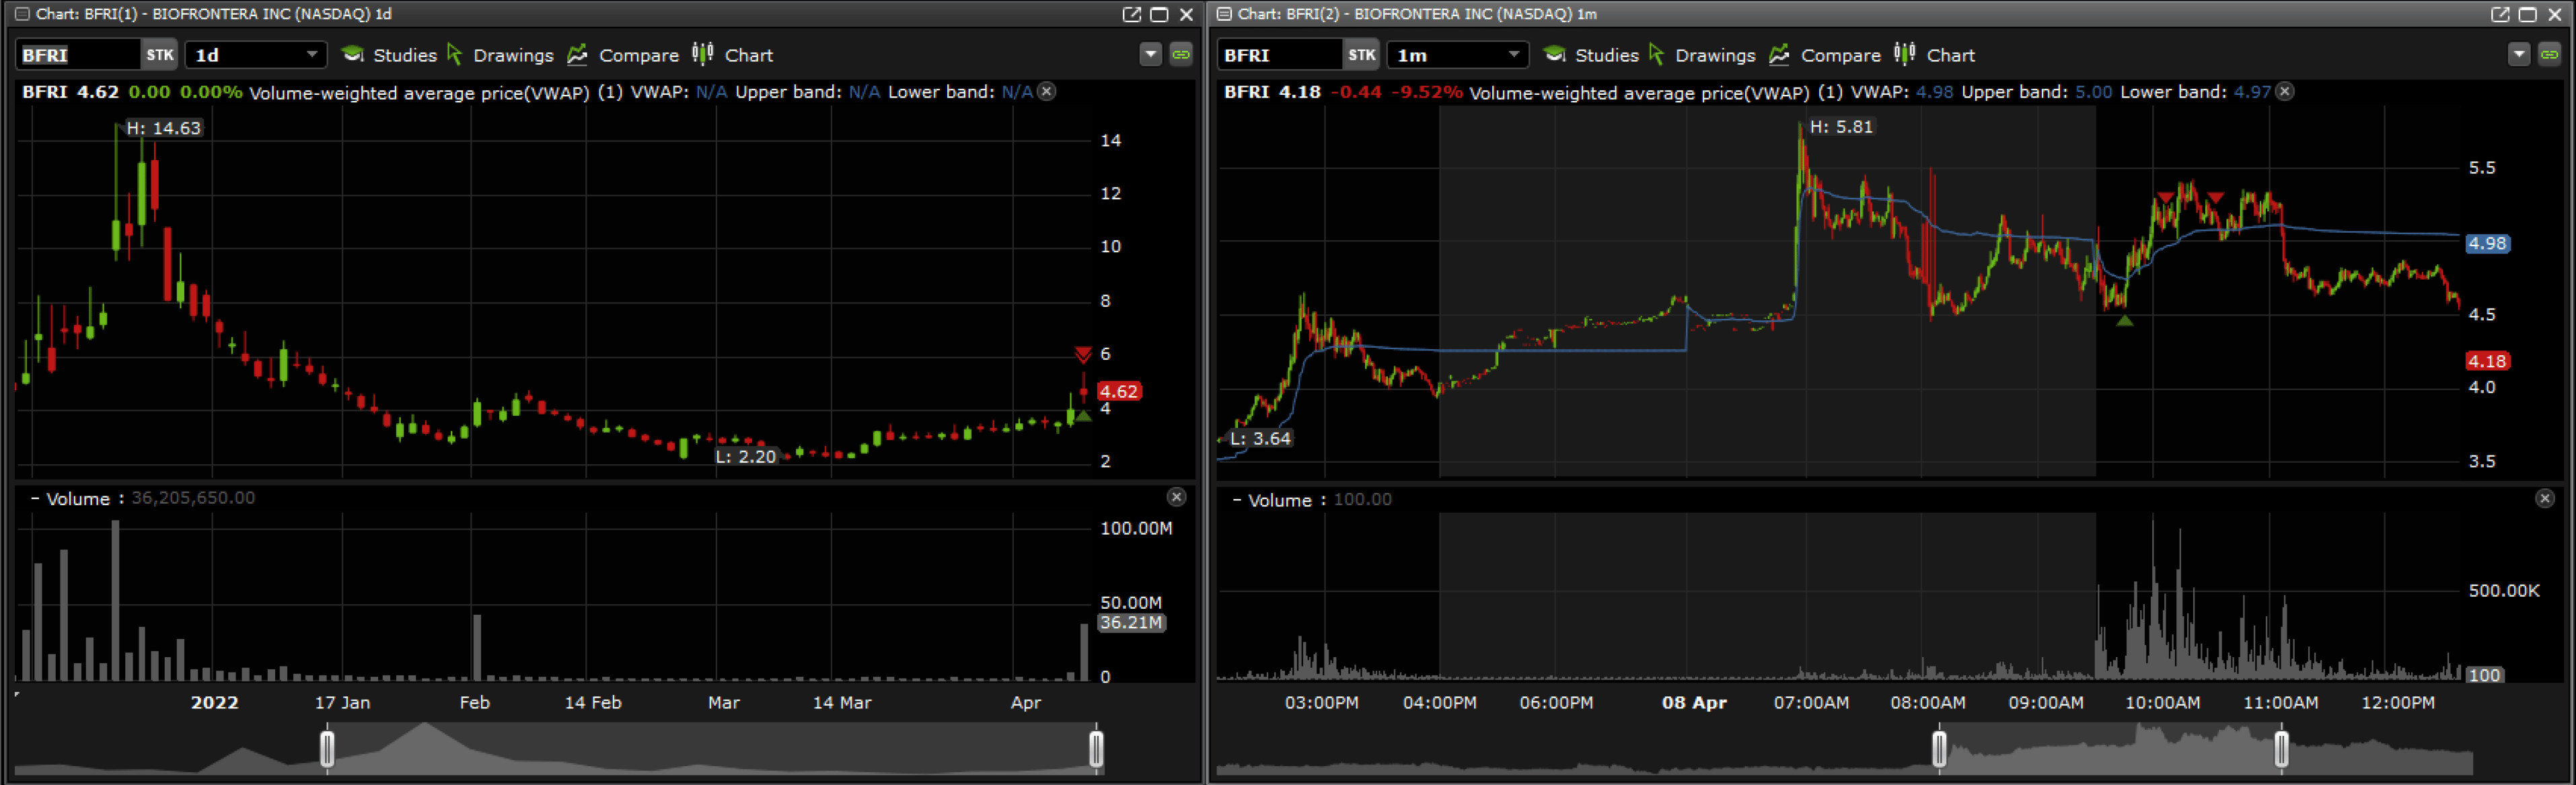
Task: Collapse Volume panel on daily chart
Action: pyautogui.click(x=35, y=498)
